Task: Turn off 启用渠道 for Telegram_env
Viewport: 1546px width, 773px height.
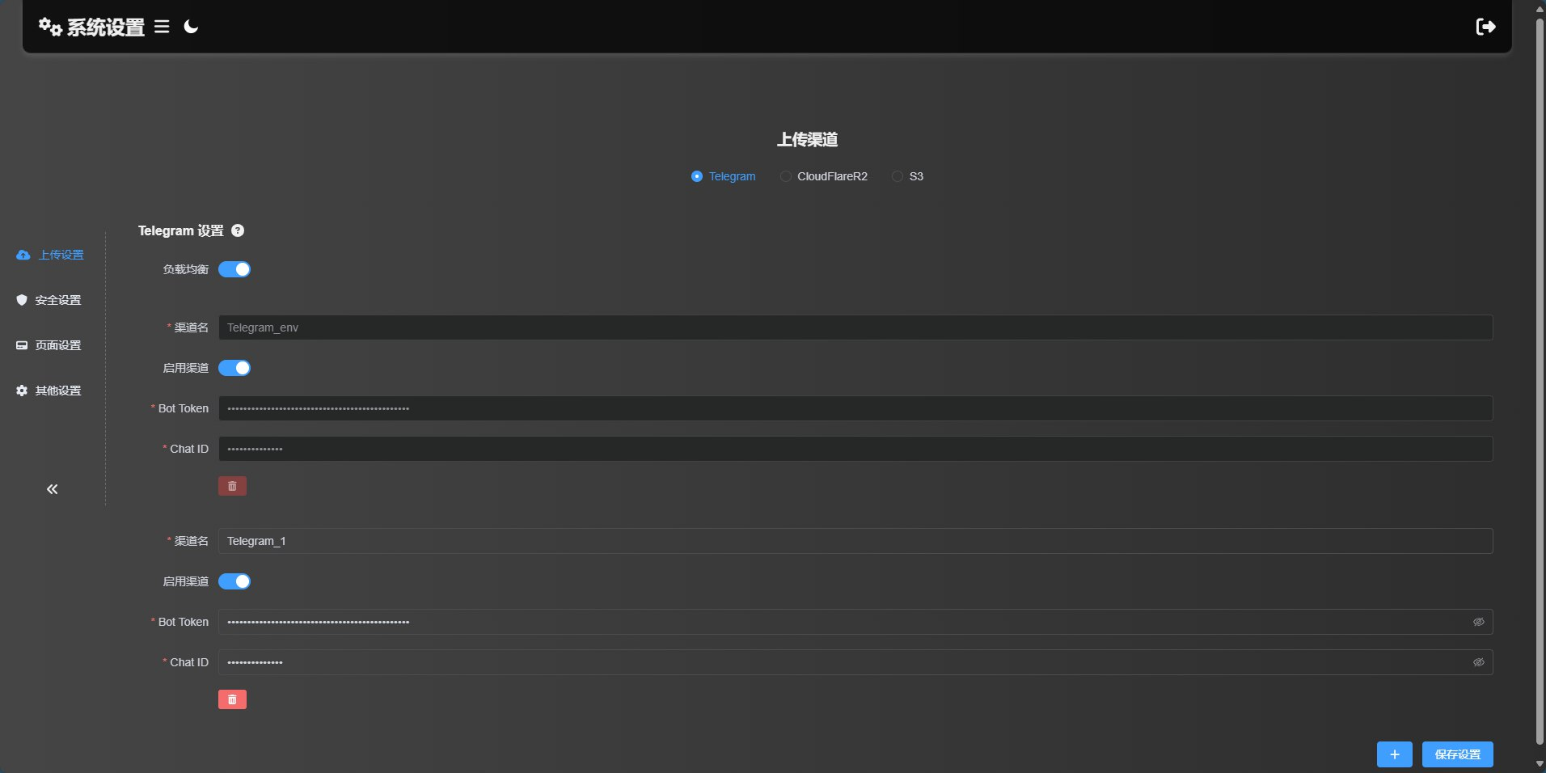Action: click(x=234, y=368)
